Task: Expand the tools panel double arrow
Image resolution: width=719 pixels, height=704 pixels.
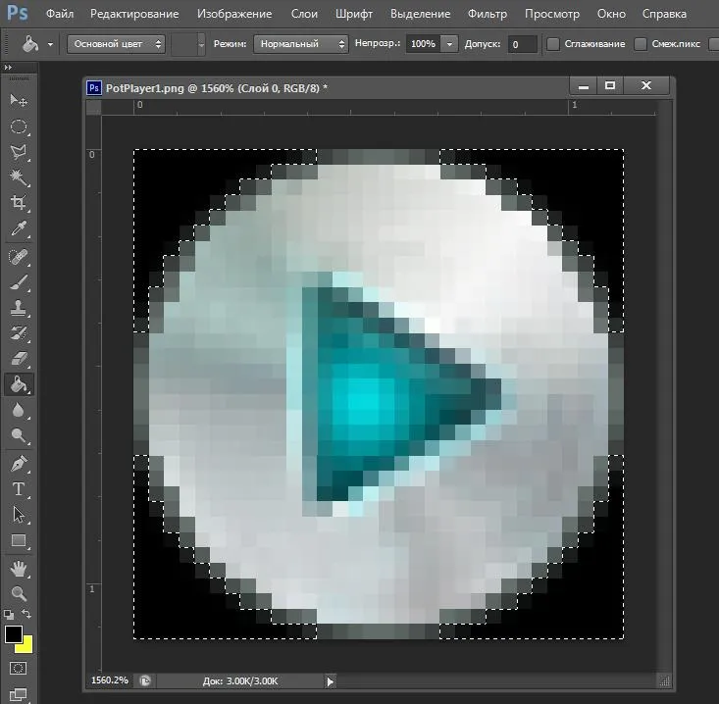Action: pos(8,68)
